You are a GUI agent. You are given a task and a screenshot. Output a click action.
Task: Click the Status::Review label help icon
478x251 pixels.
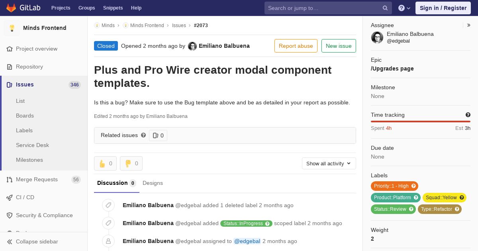411,209
